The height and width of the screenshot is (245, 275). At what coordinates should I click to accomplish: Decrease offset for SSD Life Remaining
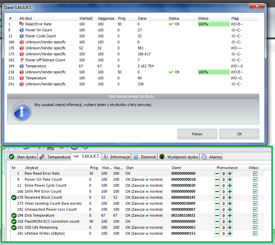(x=217, y=227)
